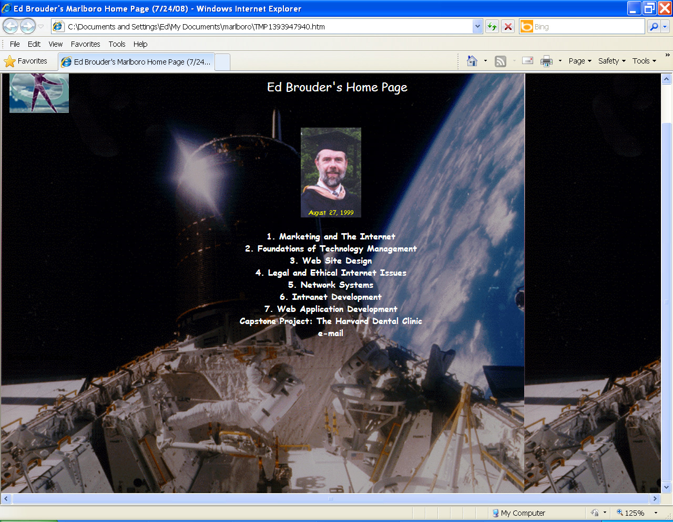Image resolution: width=673 pixels, height=522 pixels.
Task: Open the Page dropdown menu
Action: click(x=579, y=61)
